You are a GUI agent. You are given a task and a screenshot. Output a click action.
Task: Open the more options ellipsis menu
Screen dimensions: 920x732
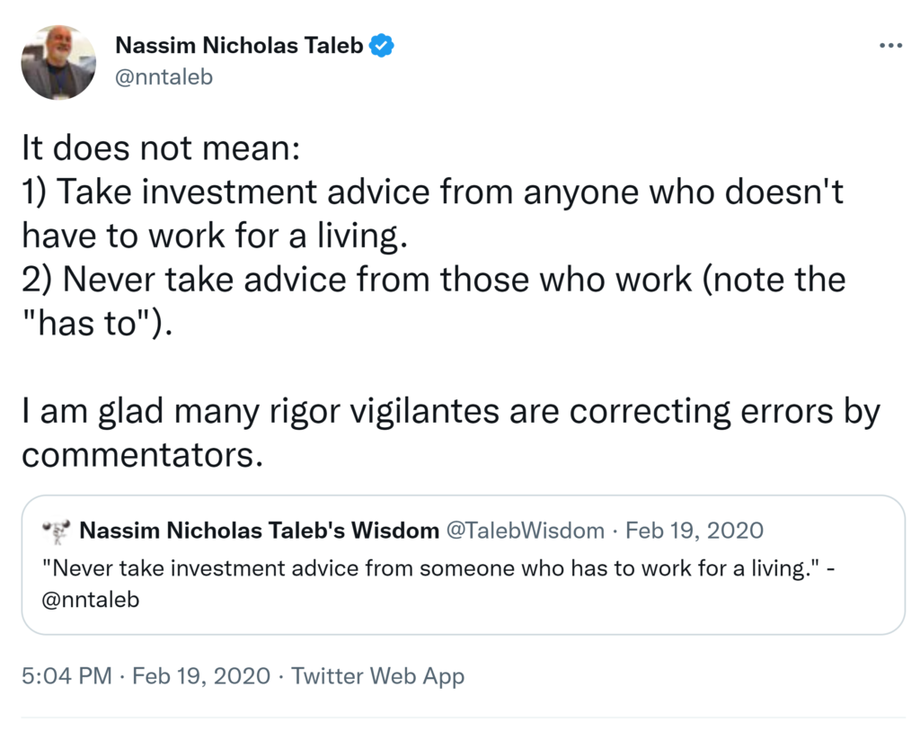coord(889,47)
